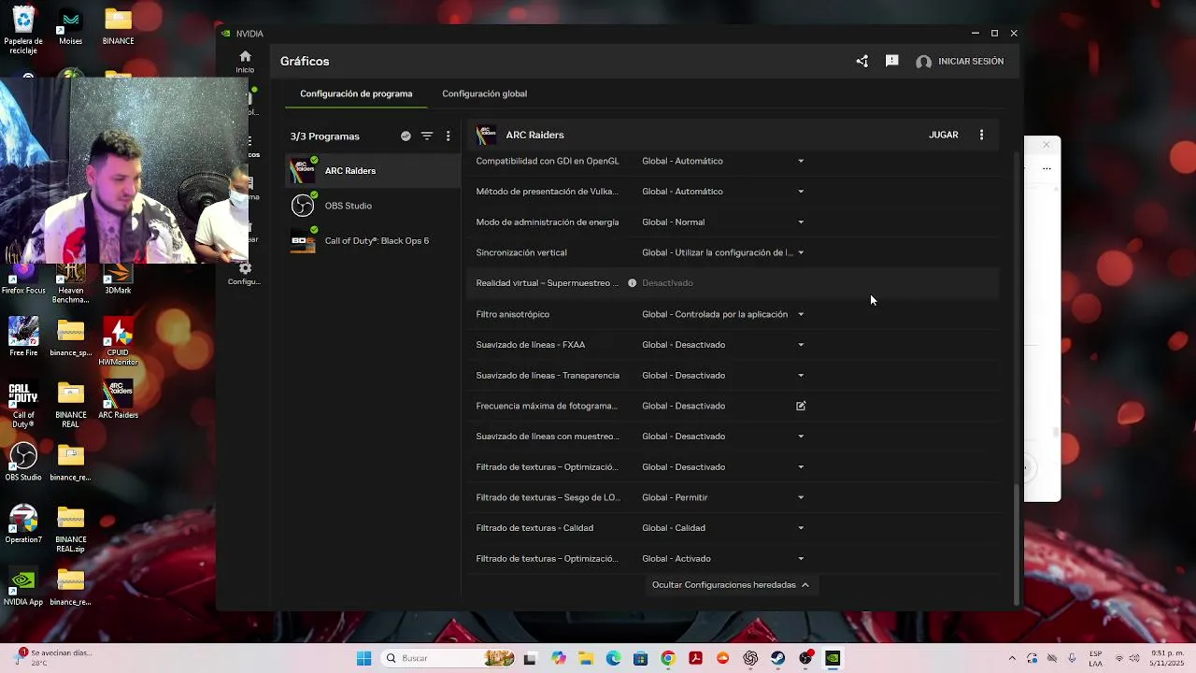Open 3DMark desktop shortcut
This screenshot has width=1196, height=673.
click(x=118, y=278)
